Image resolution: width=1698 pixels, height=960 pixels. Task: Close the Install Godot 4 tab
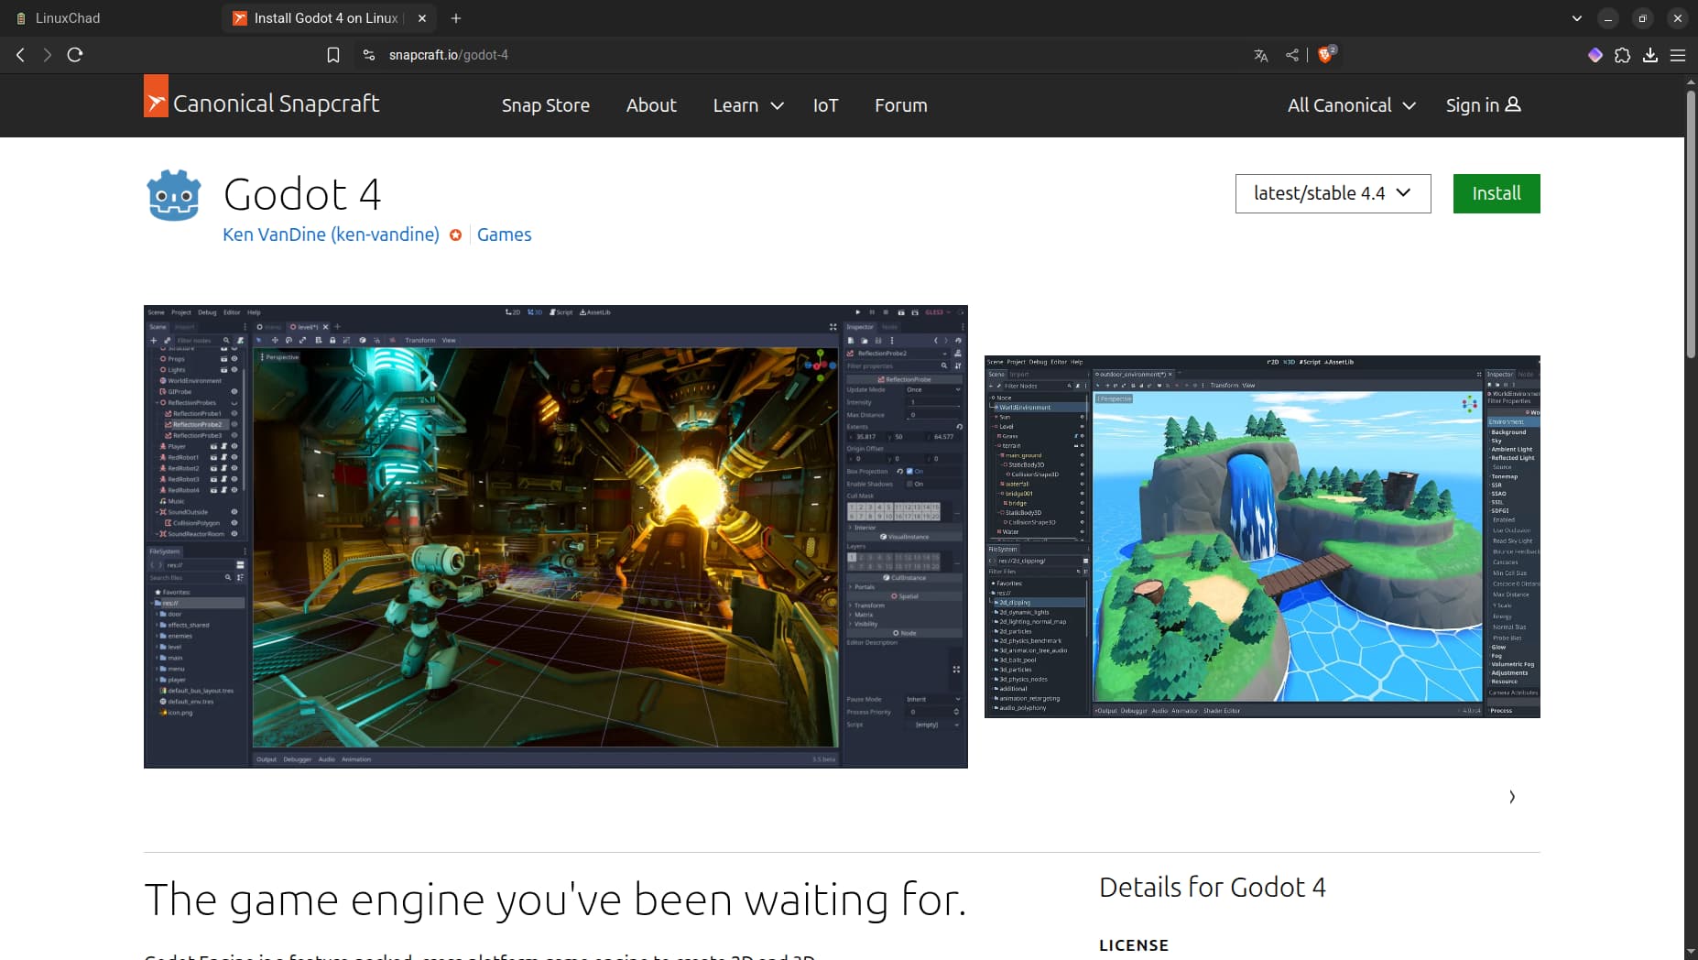(x=422, y=18)
